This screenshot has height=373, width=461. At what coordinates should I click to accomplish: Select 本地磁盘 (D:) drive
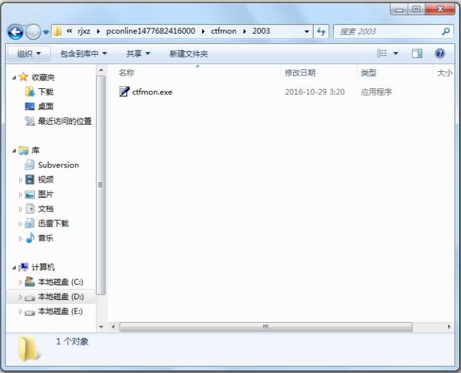point(61,297)
